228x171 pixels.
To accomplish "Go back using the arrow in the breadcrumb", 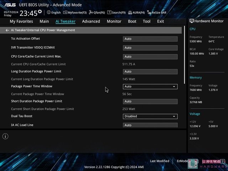I will point(7,30).
